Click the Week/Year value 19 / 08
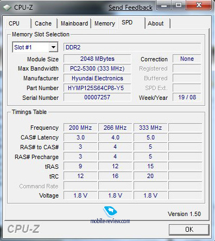 pos(187,97)
